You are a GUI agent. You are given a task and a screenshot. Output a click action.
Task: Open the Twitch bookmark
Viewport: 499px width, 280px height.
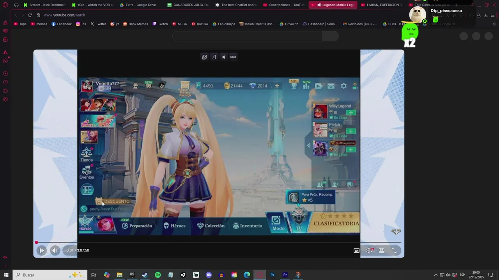point(160,24)
